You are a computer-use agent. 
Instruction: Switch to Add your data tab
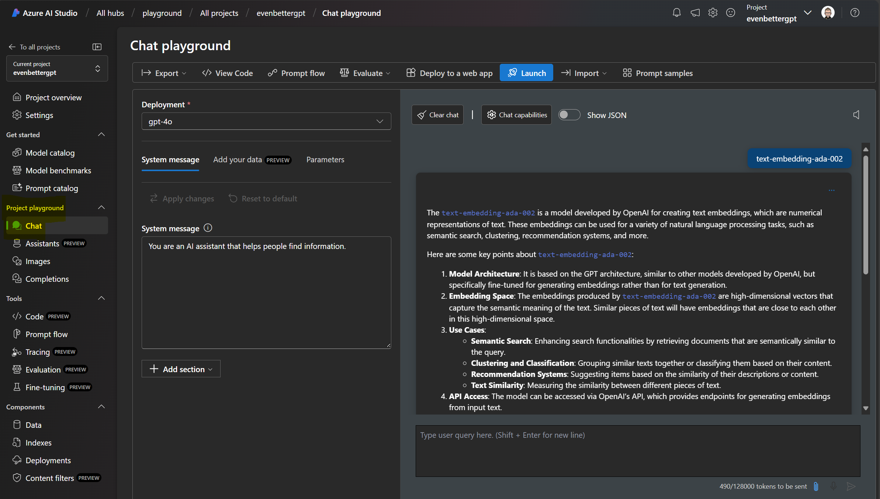(252, 160)
